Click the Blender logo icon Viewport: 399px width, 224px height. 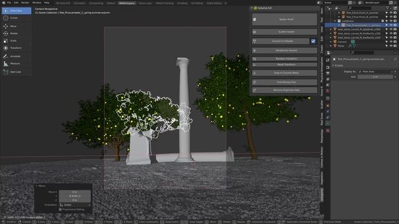pyautogui.click(x=3, y=2)
